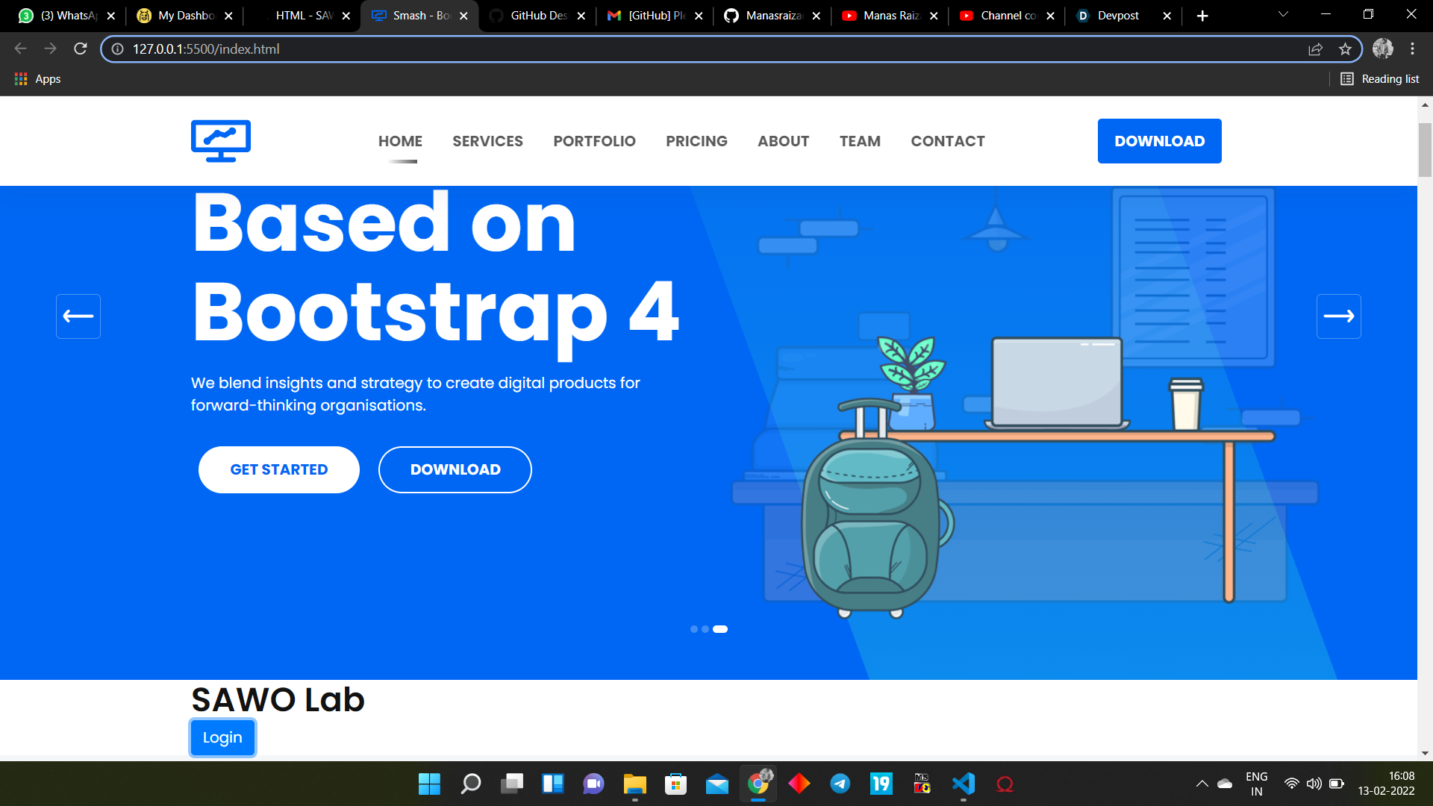This screenshot has width=1433, height=806.
Task: Open File Explorer from taskbar
Action: 634,784
